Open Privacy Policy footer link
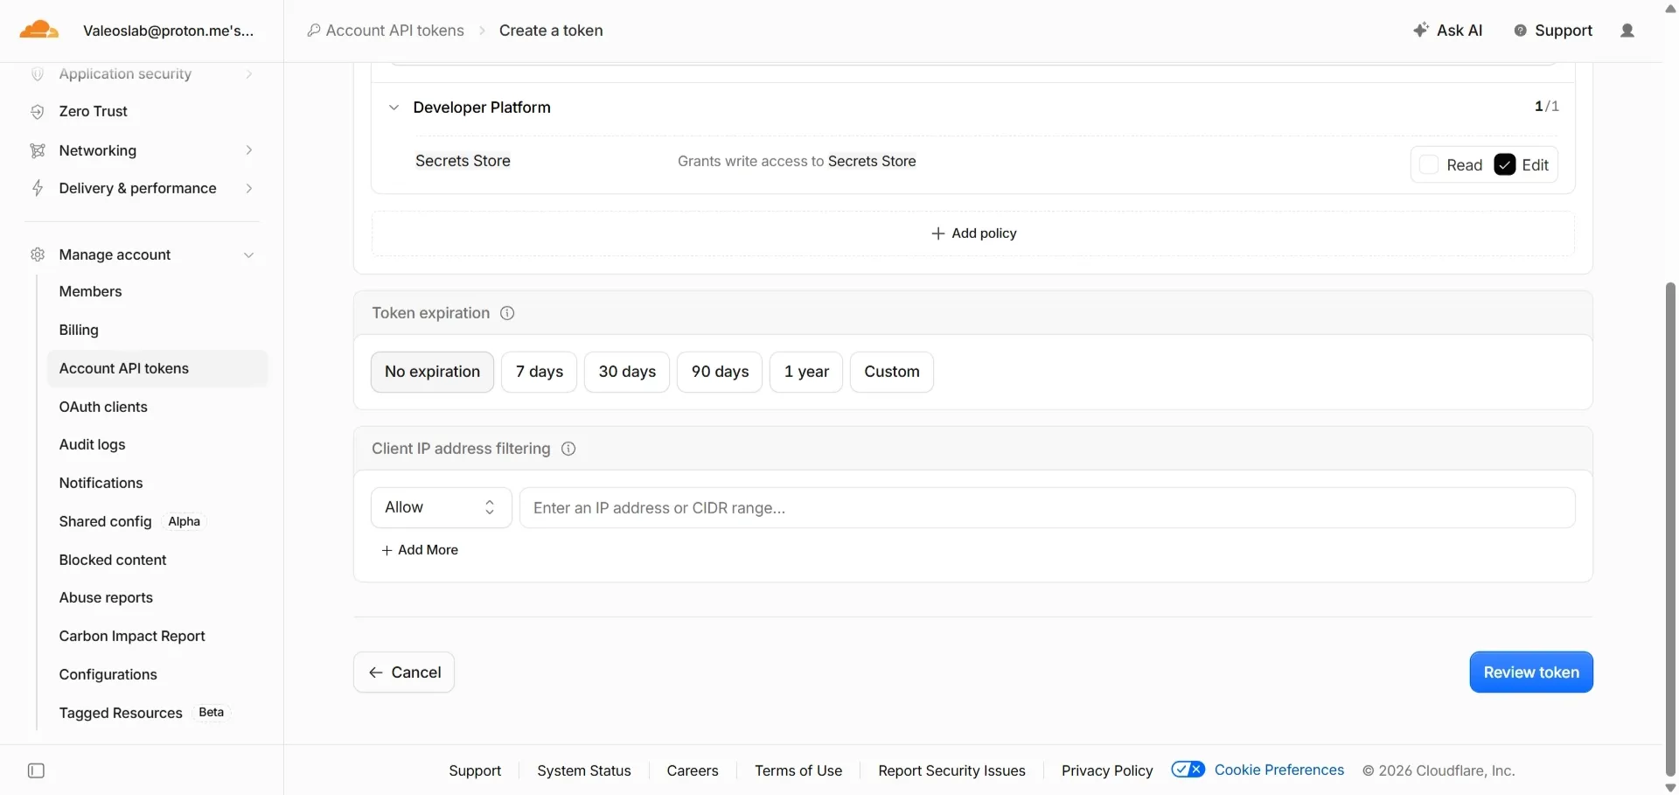This screenshot has height=795, width=1679. [x=1107, y=771]
